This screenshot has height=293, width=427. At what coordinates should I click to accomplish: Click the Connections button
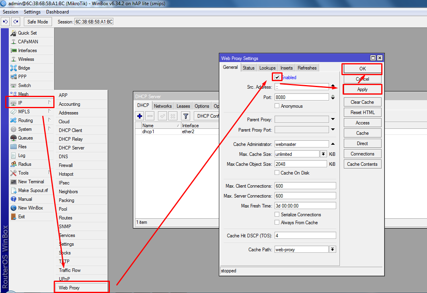(x=363, y=154)
